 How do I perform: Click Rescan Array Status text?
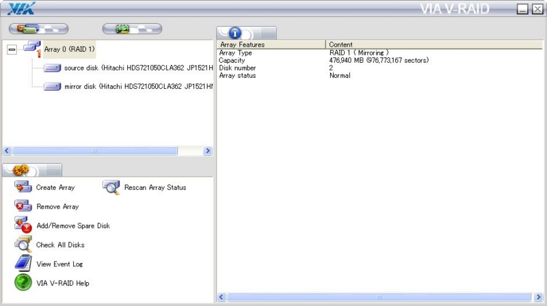click(x=155, y=188)
